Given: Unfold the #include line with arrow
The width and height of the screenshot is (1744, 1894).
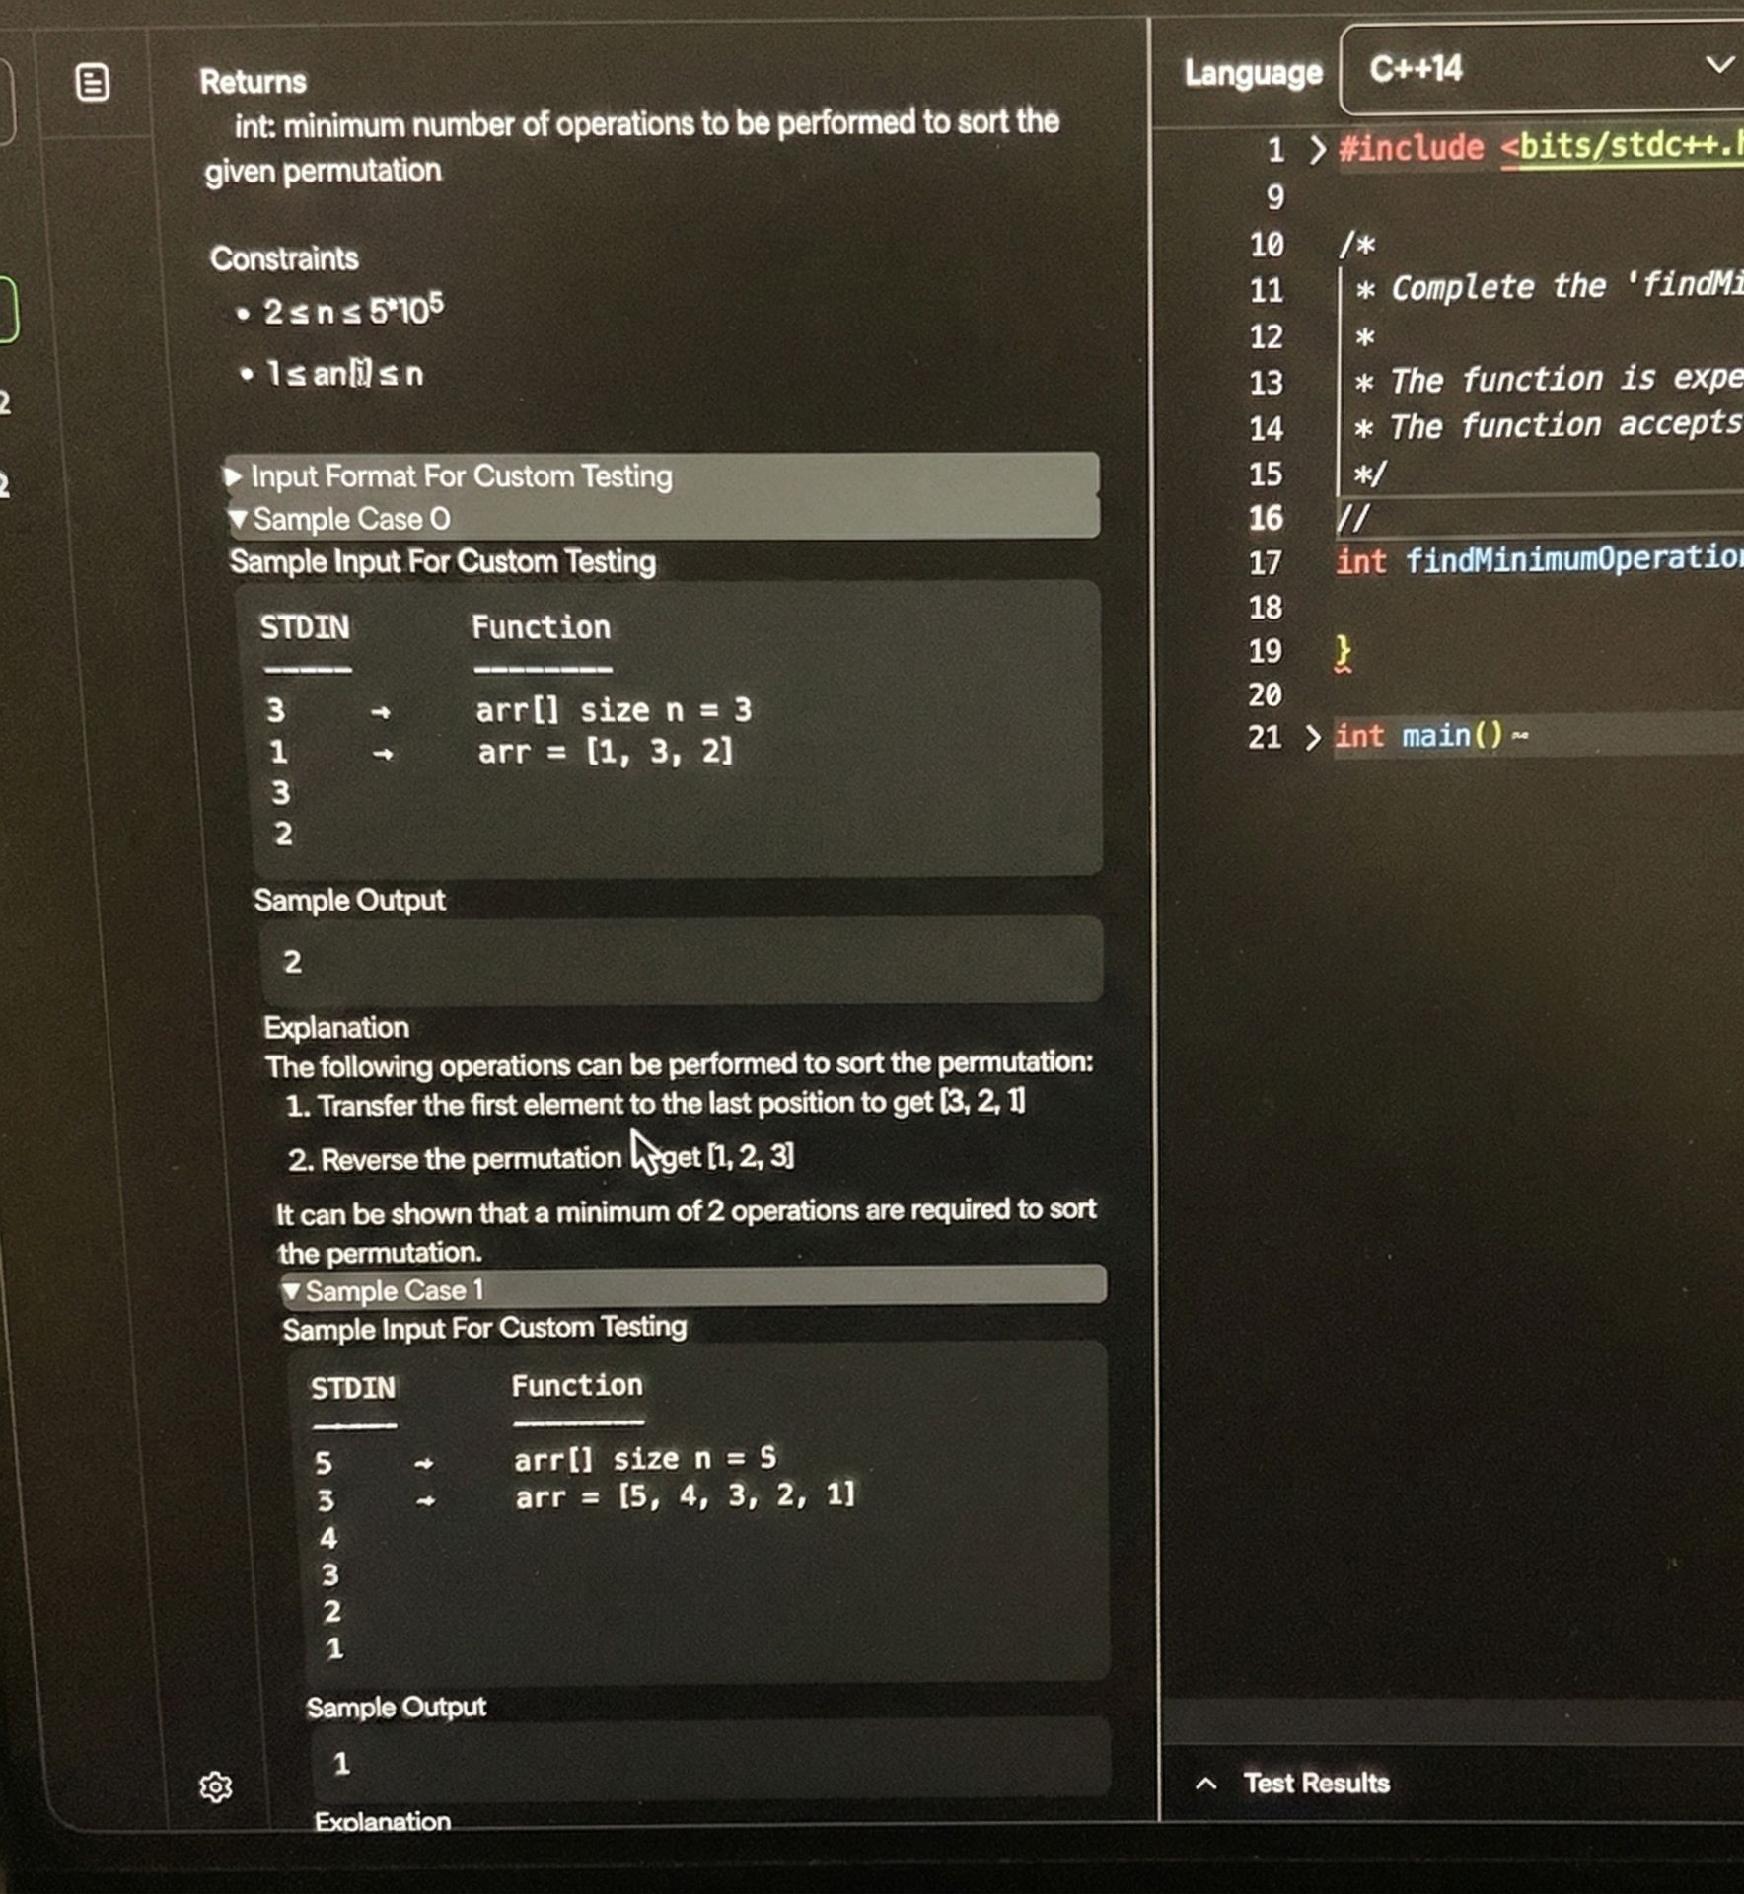Looking at the screenshot, I should tap(1317, 150).
